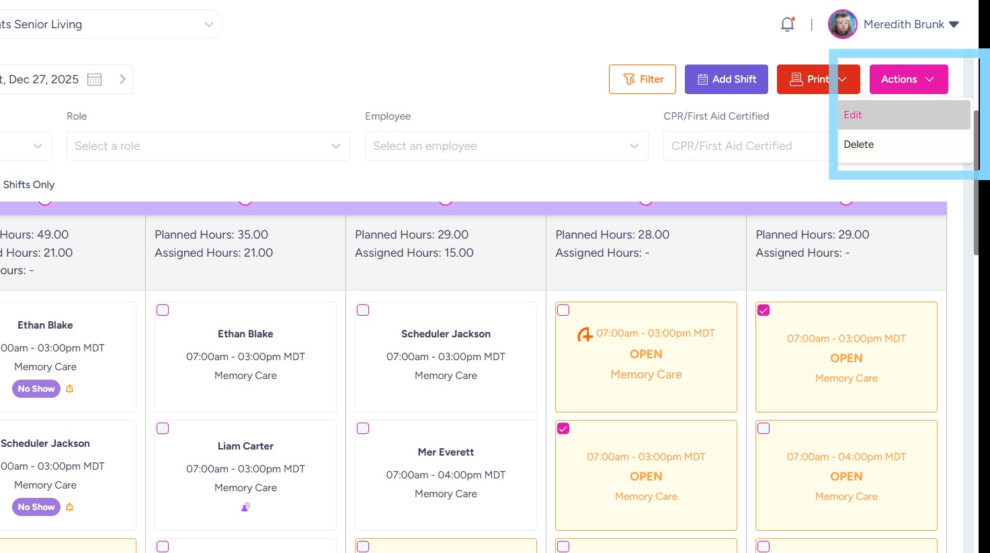Check Ethan Blake 35-hour column shift checkbox
This screenshot has height=553, width=990.
point(163,310)
